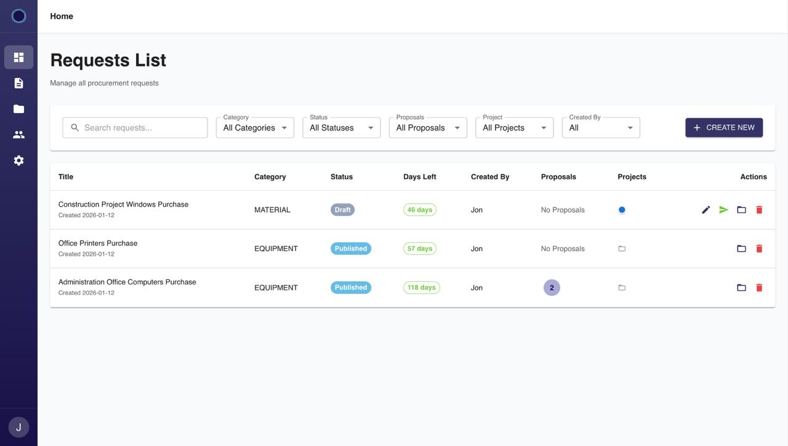Image resolution: width=788 pixels, height=446 pixels.
Task: Expand the Status filter dropdown
Action: pyautogui.click(x=342, y=127)
